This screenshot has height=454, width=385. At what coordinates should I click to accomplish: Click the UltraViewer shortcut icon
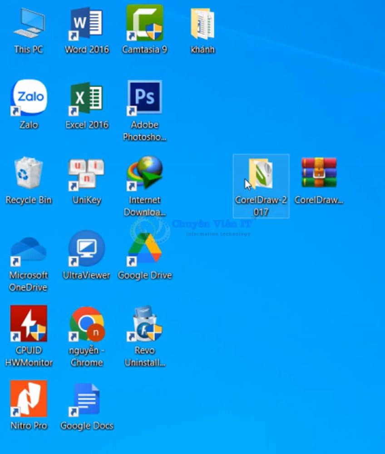pyautogui.click(x=87, y=249)
